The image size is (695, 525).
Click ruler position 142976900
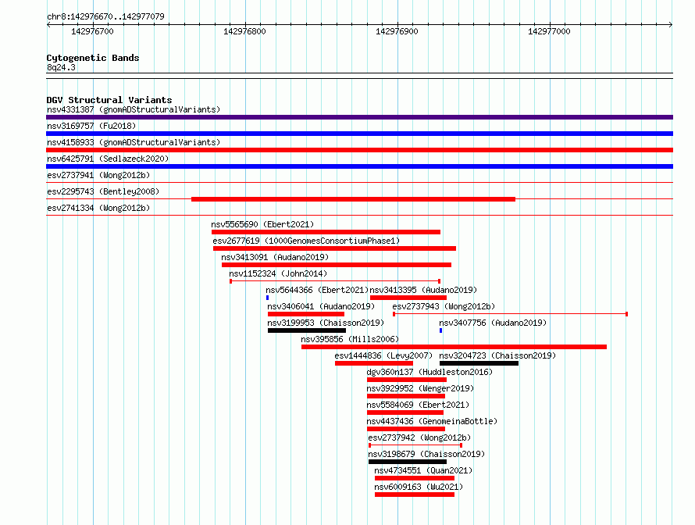397,31
